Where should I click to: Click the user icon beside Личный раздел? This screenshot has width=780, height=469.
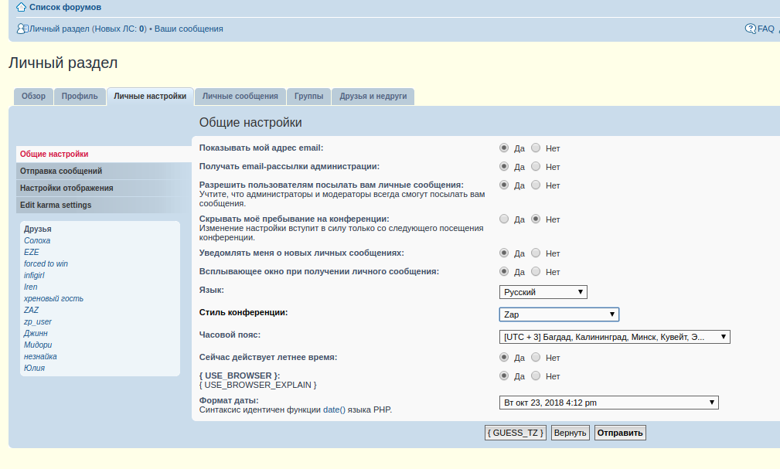click(22, 29)
